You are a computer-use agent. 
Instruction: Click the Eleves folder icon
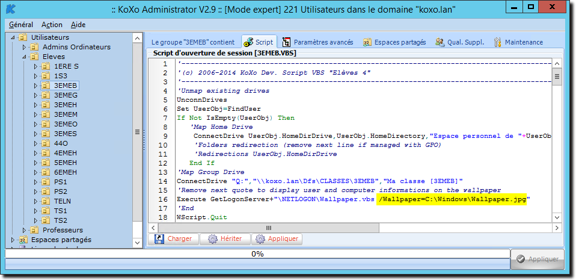(x=34, y=57)
